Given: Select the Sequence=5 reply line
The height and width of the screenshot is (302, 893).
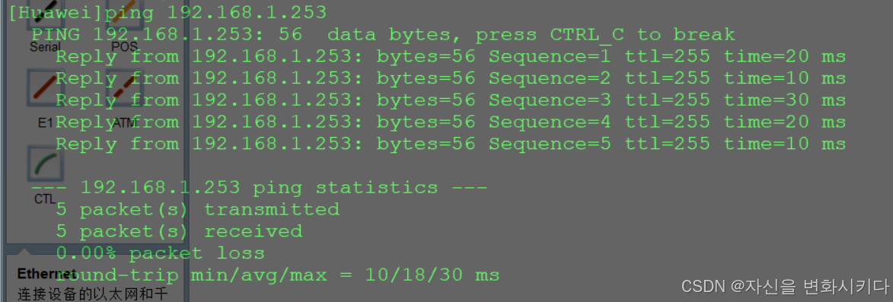Looking at the screenshot, I should pyautogui.click(x=451, y=144).
